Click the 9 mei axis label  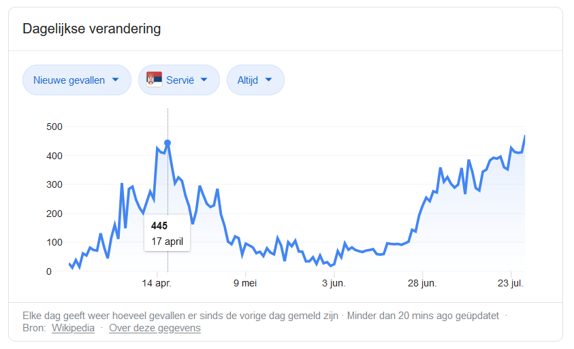(x=245, y=283)
